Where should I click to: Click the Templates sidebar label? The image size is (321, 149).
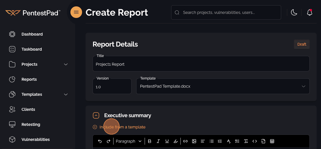32,94
